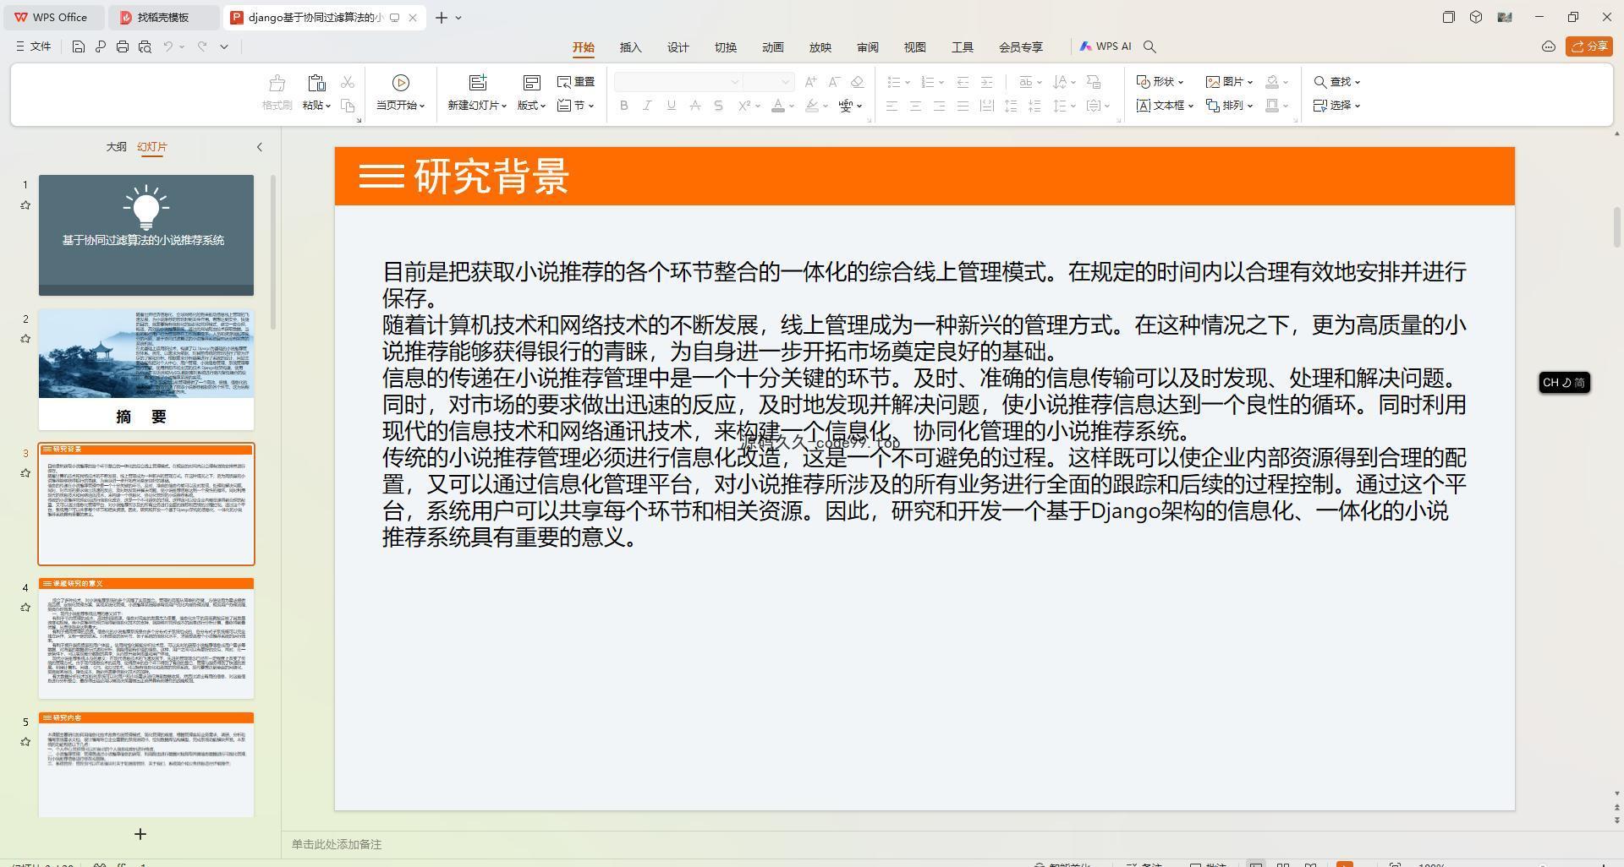
Task: Switch to the Insert (插入) ribbon tab
Action: (631, 47)
